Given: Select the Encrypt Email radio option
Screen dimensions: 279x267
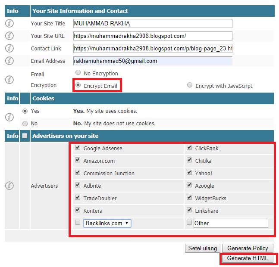Looking at the screenshot, I should coord(78,85).
